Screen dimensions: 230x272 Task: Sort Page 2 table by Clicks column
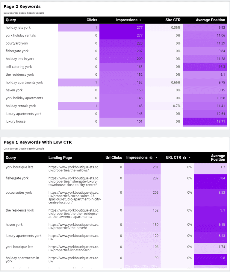92,20
